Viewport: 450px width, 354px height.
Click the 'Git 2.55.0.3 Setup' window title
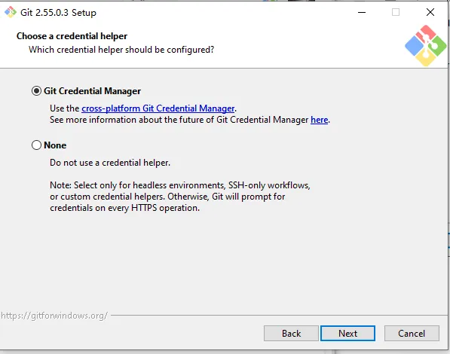point(58,13)
